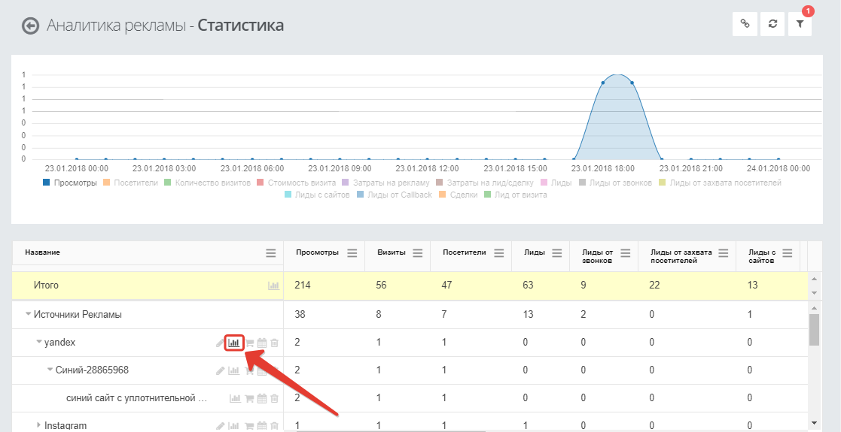Click the refresh button at top right
This screenshot has height=432, width=841.
point(772,23)
